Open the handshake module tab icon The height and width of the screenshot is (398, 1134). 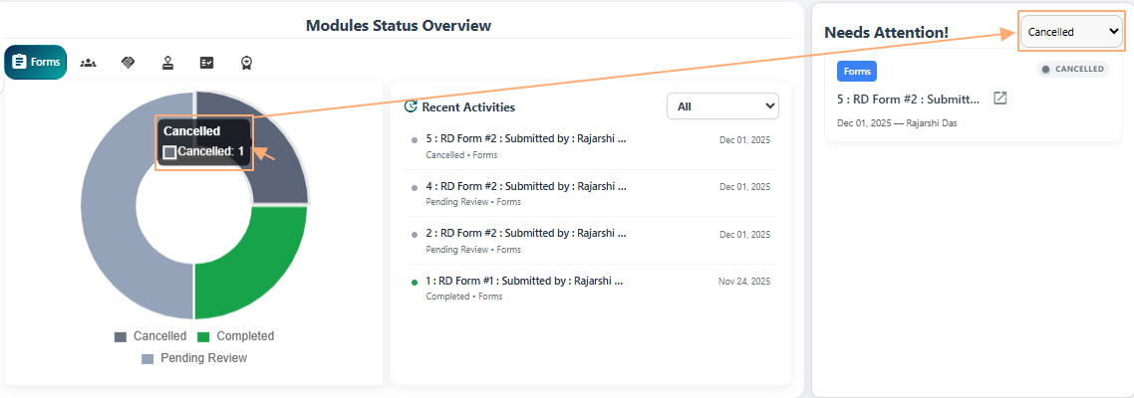[x=128, y=63]
